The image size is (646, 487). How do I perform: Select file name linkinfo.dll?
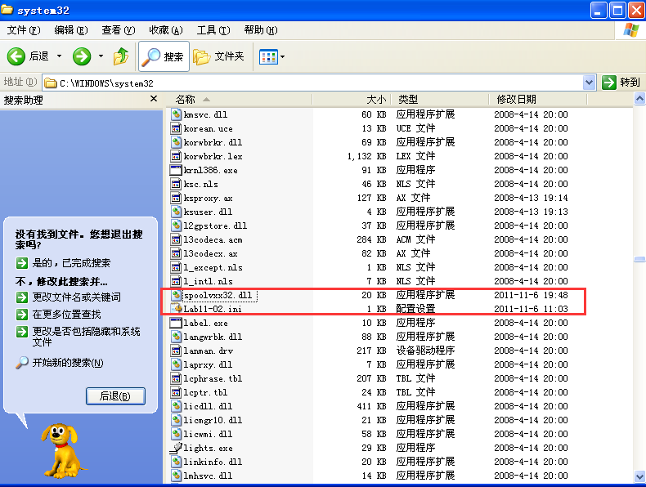[x=213, y=462]
